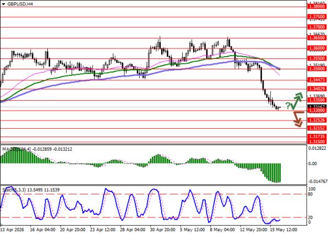
Task: Click the 15 May 12:00 time label
Action: 283,230
